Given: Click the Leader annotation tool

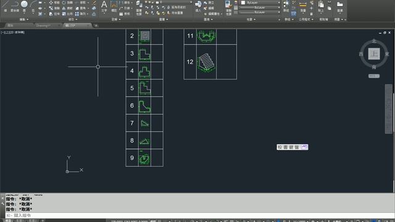Looking at the screenshot, I should (125, 8).
